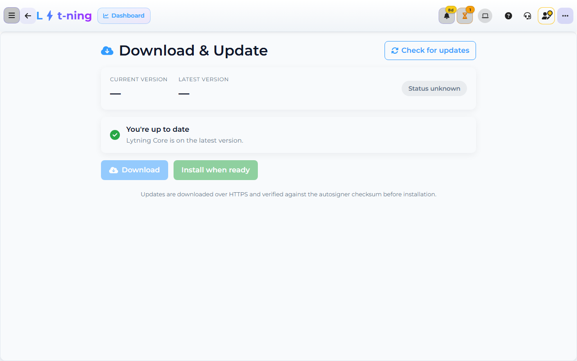Click the Lytning logo
The width and height of the screenshot is (577, 361).
[x=64, y=16]
